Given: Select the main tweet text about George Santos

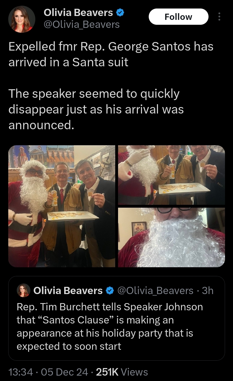Looking at the screenshot, I should [x=111, y=54].
